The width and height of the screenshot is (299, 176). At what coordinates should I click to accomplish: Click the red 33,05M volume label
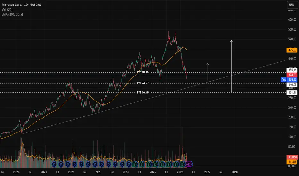pos(292,157)
